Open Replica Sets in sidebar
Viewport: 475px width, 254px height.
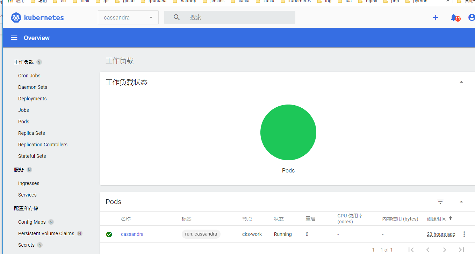31,133
